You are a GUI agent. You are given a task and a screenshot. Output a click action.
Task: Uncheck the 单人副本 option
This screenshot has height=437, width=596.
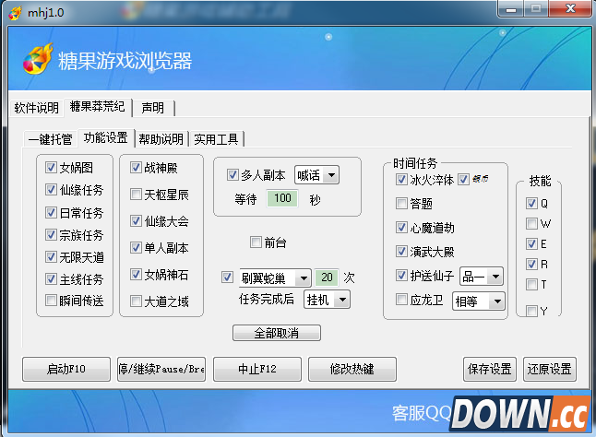pos(136,248)
